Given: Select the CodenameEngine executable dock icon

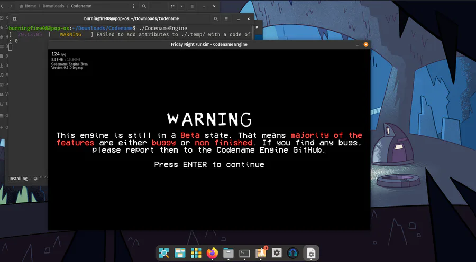Looking at the screenshot, I should click(311, 253).
